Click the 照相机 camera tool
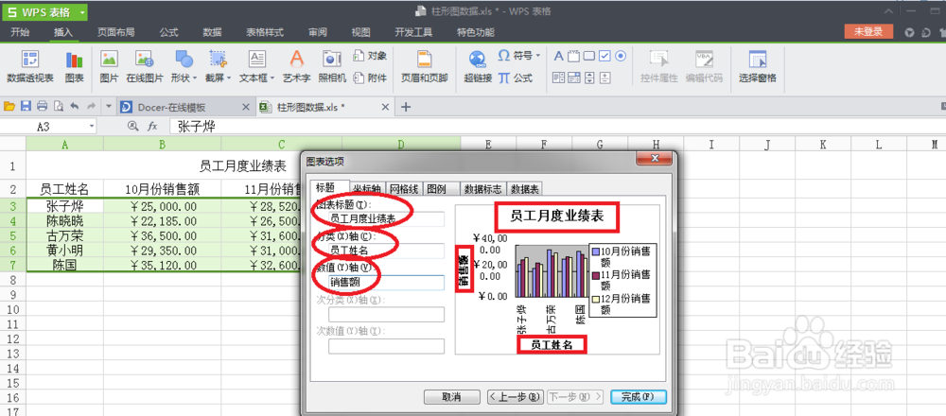 (x=332, y=66)
